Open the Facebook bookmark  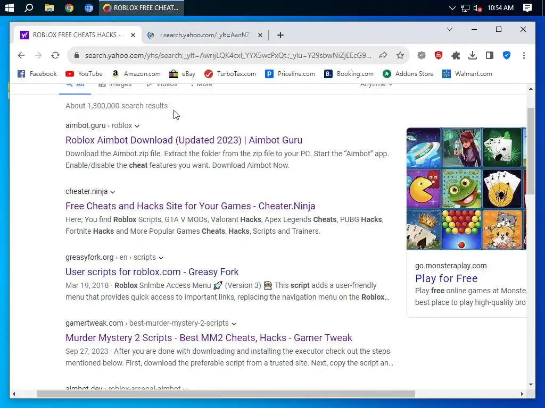coord(37,74)
